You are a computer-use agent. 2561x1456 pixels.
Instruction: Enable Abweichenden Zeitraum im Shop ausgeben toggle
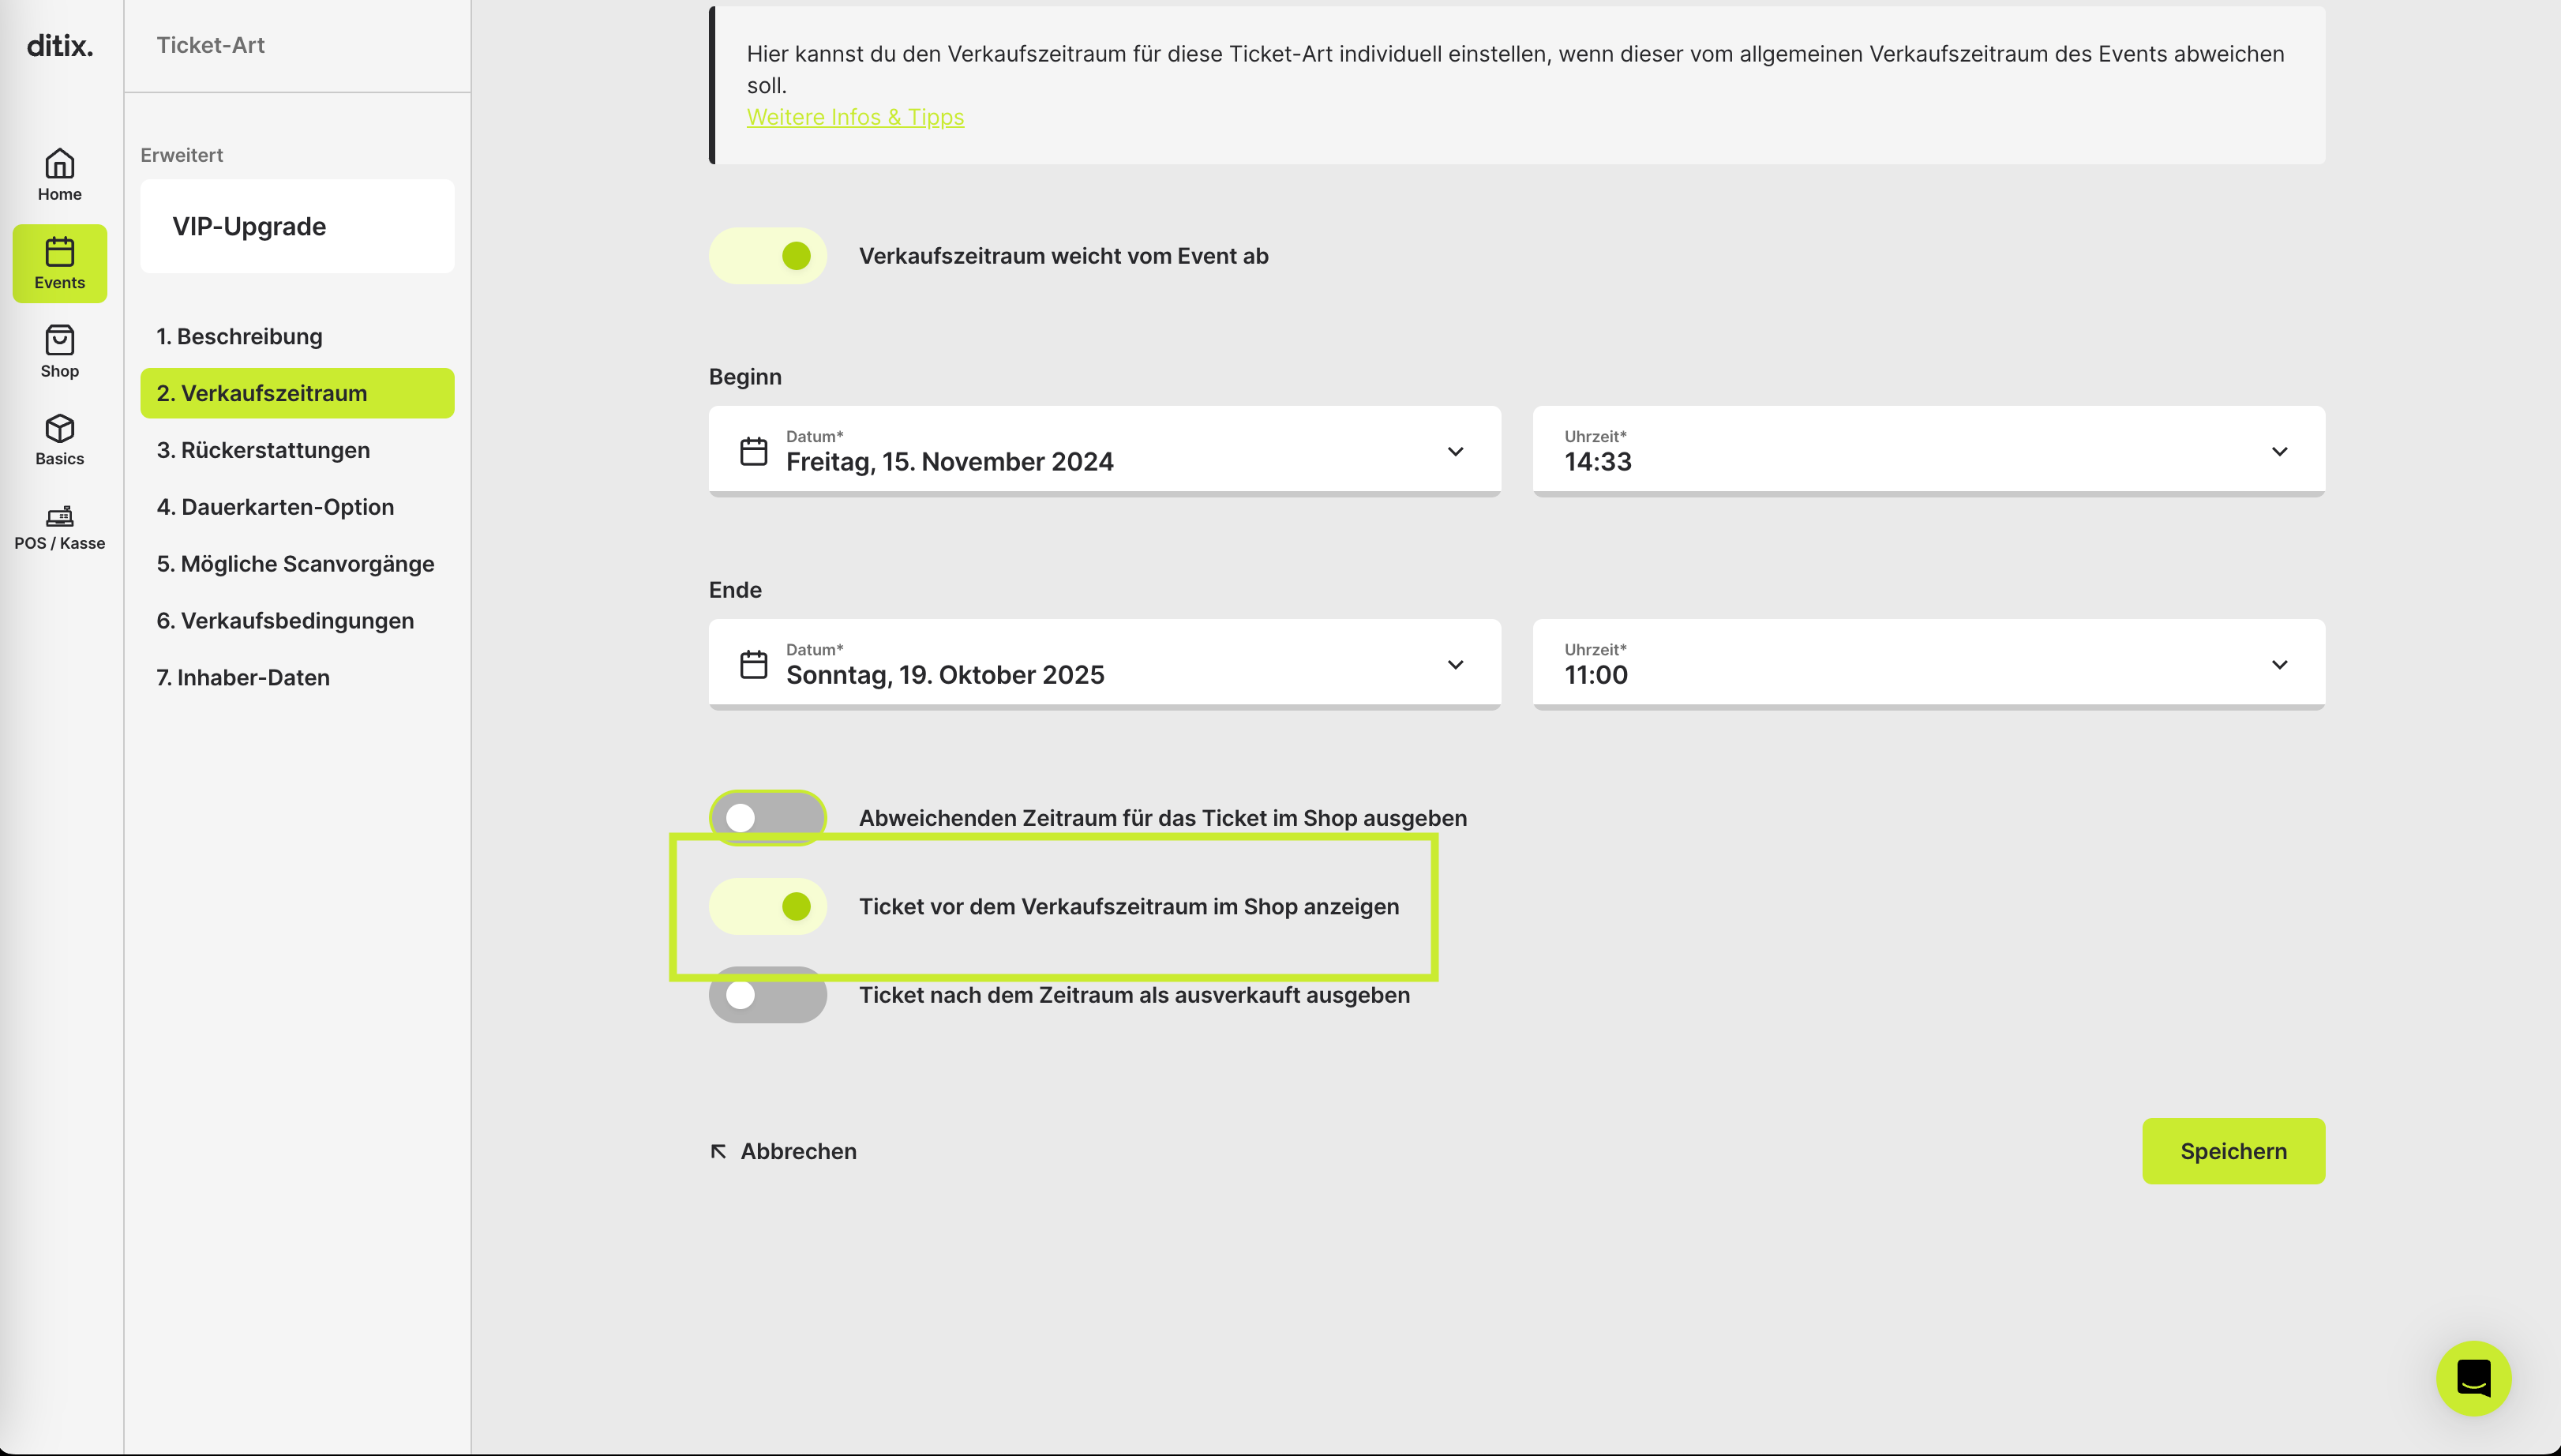[x=767, y=818]
